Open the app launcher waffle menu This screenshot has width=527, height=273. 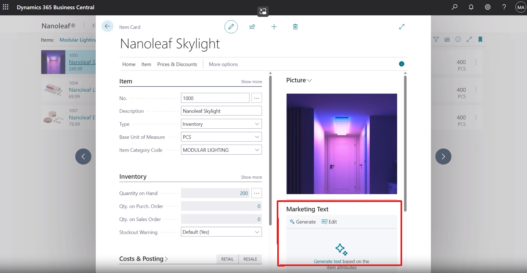click(6, 7)
